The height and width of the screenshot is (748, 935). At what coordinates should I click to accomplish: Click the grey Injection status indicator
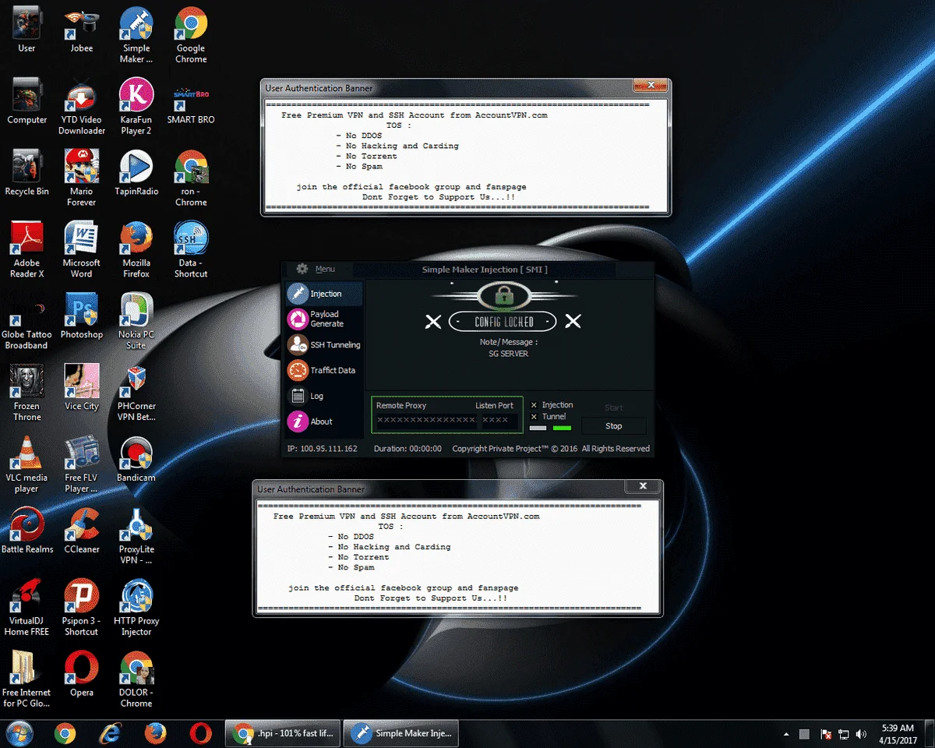538,428
